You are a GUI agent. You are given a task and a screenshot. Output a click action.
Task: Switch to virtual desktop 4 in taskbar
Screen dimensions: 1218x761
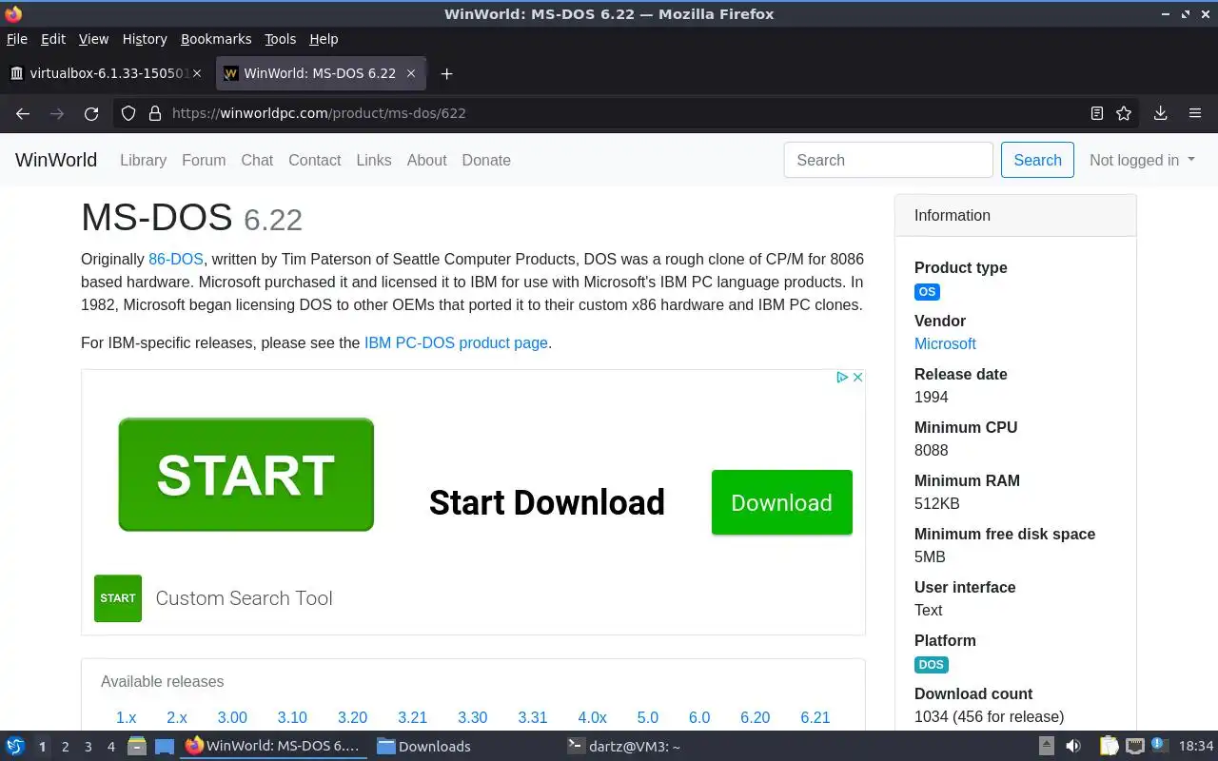[111, 747]
